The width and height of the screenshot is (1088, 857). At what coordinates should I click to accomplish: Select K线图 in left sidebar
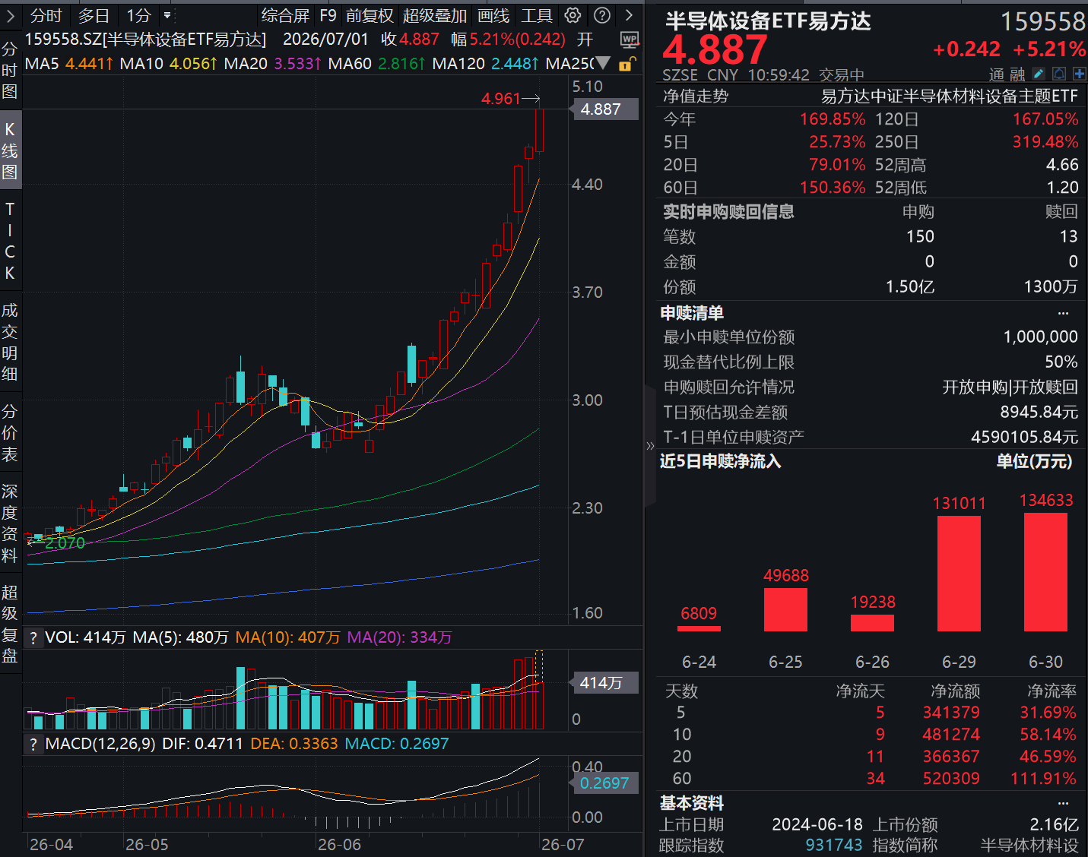tap(10, 150)
